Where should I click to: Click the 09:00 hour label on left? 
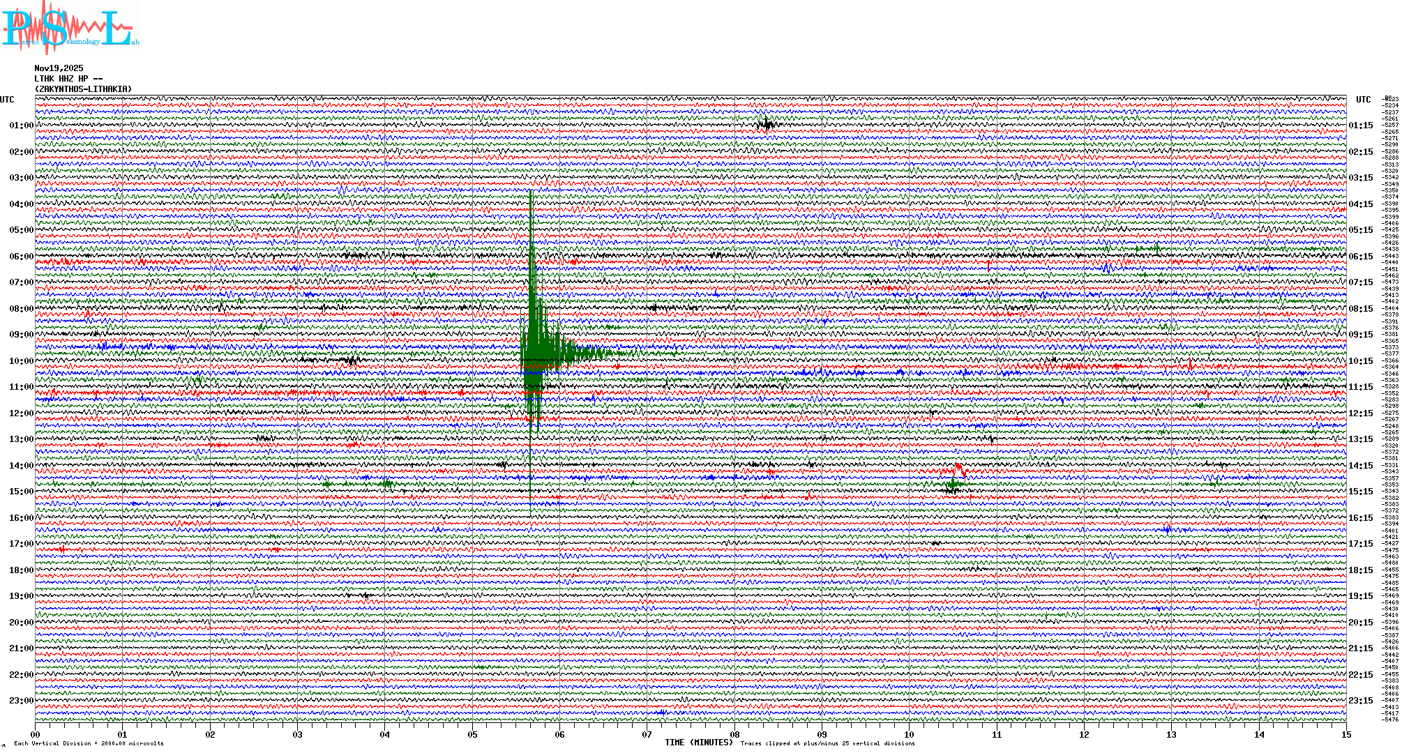[x=21, y=335]
